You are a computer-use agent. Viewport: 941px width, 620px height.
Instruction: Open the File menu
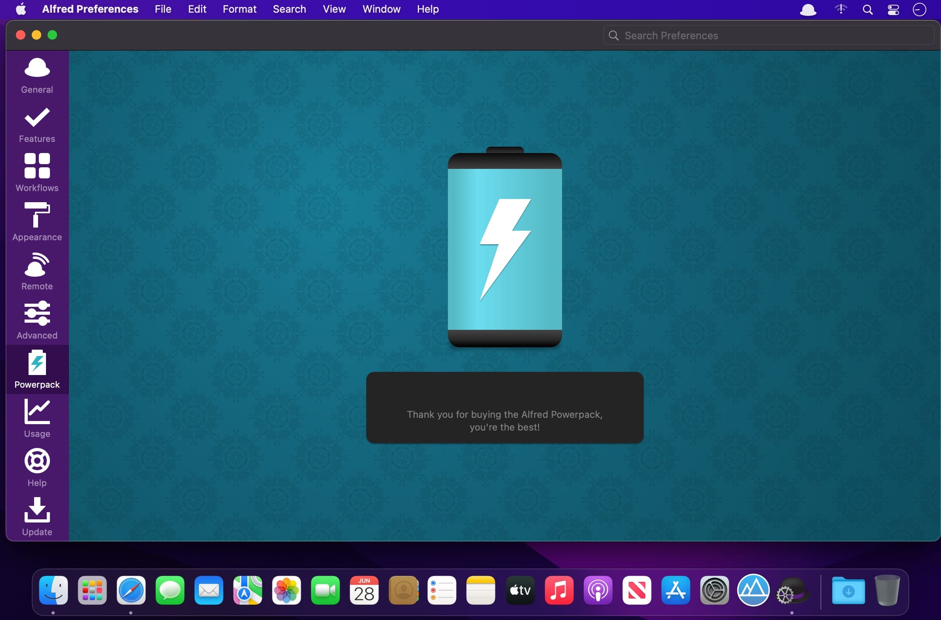163,9
